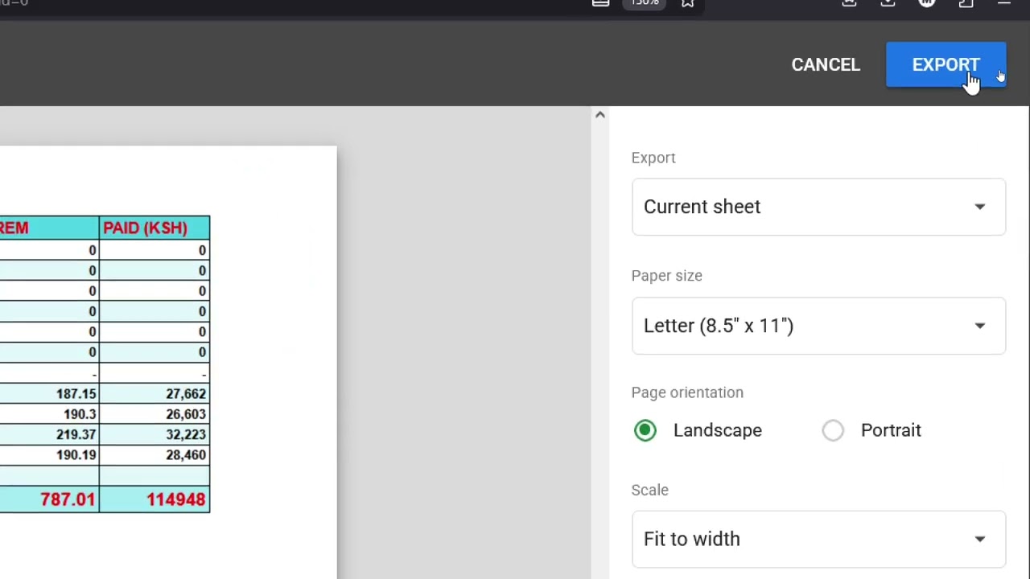Select the Portrait orientation radio button
1030x579 pixels.
click(x=833, y=430)
